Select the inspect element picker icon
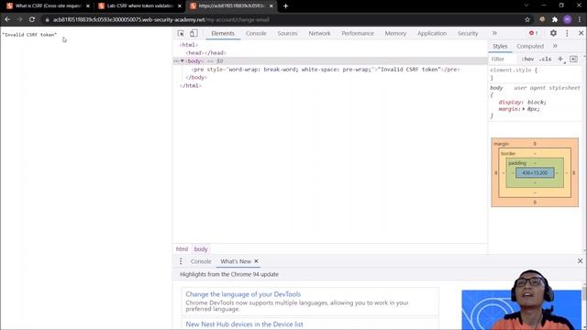587x330 pixels. pyautogui.click(x=181, y=33)
